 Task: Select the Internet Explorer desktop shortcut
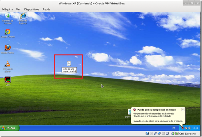[23, 18]
